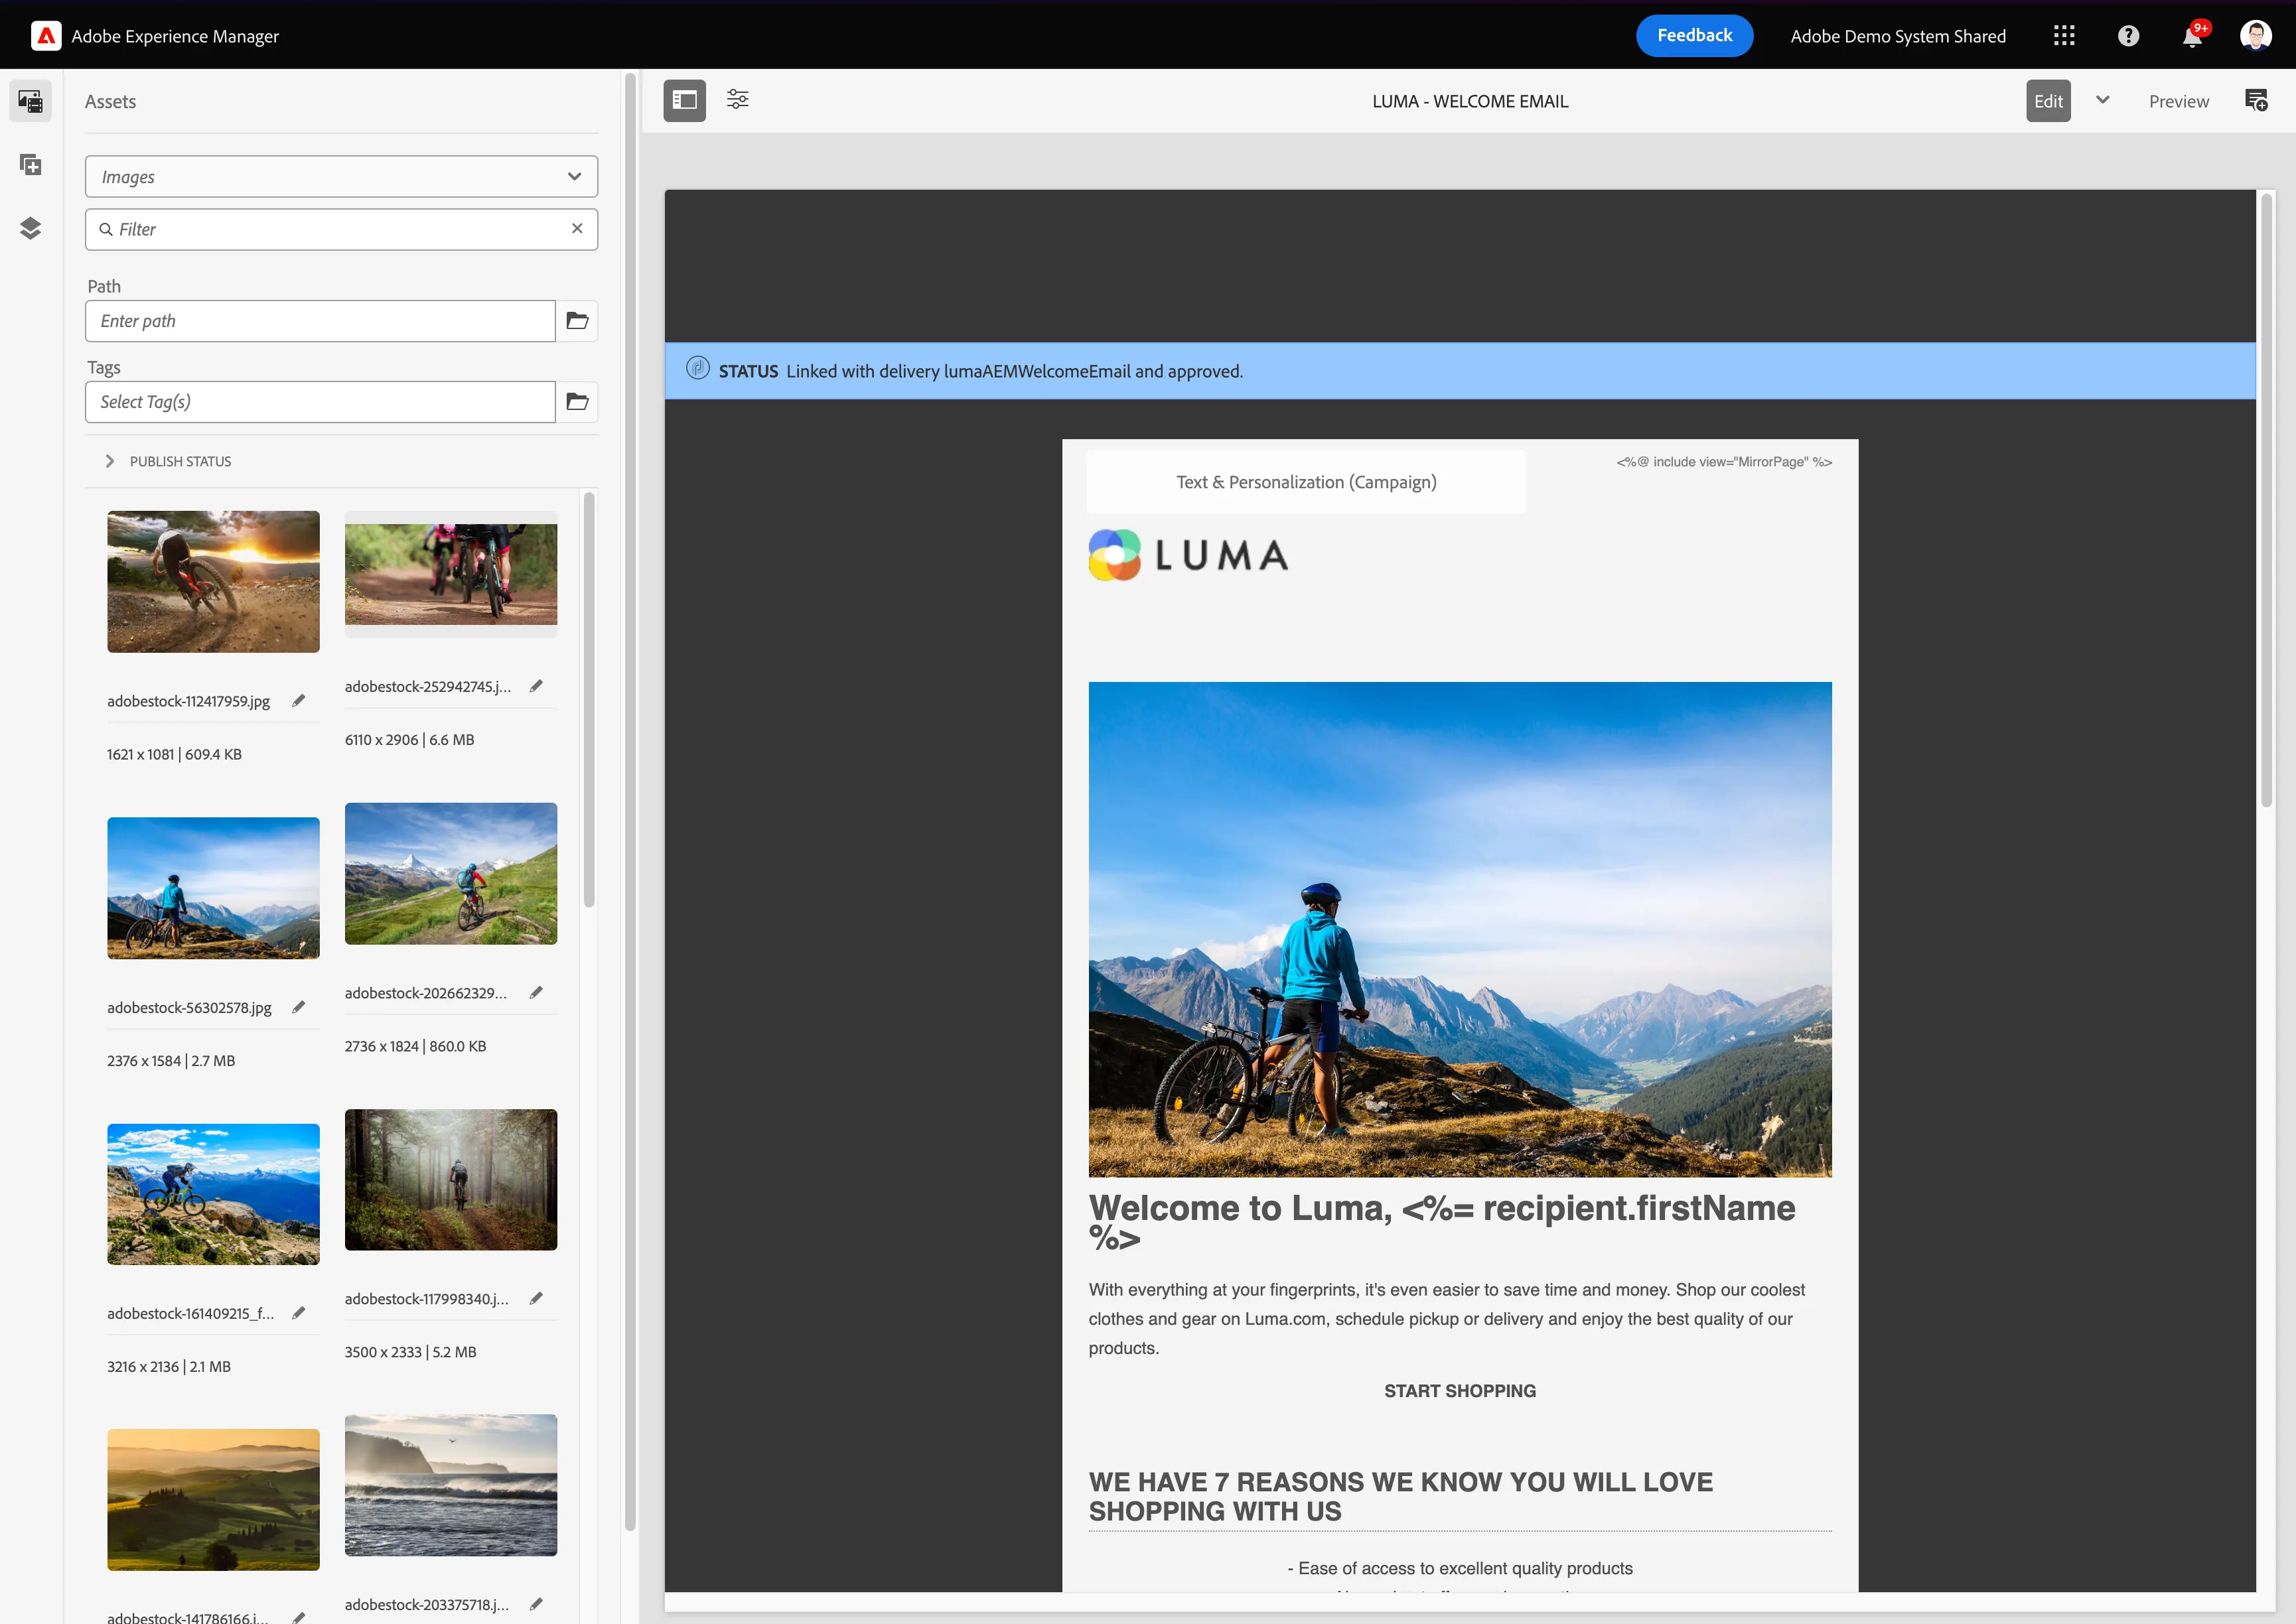The image size is (2296, 1624).
Task: Open the mode dropdown chevron next to Edit
Action: click(2103, 100)
